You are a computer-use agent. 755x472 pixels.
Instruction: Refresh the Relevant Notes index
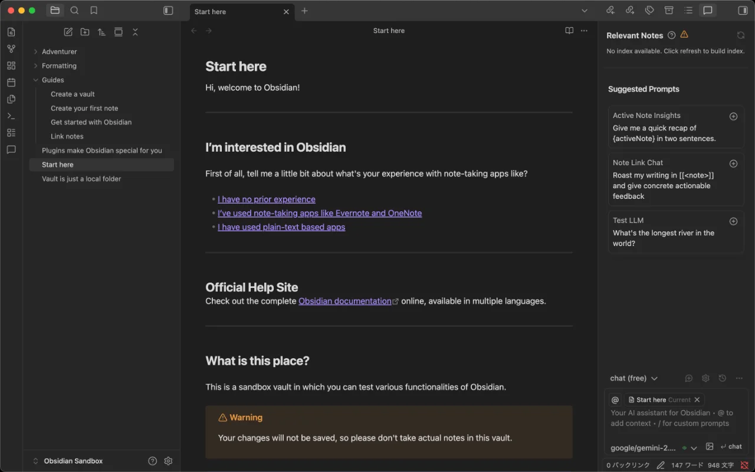741,35
